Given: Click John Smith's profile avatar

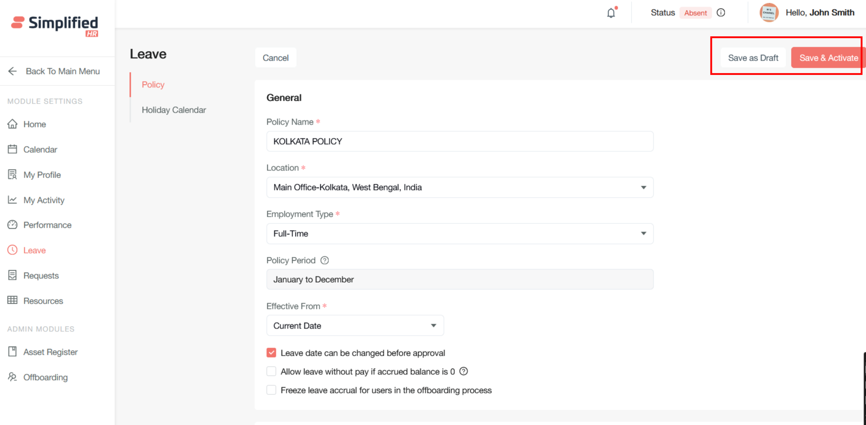Looking at the screenshot, I should tap(769, 13).
